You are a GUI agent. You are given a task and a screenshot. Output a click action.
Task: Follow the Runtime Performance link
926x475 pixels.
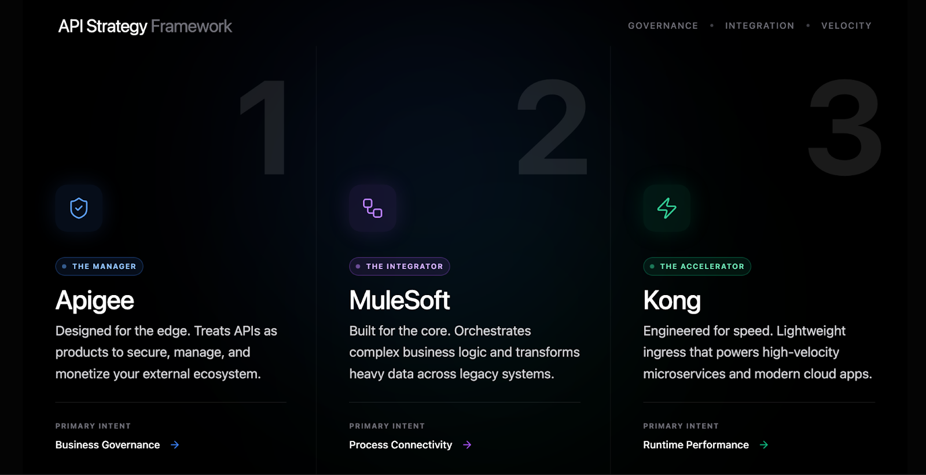(696, 445)
